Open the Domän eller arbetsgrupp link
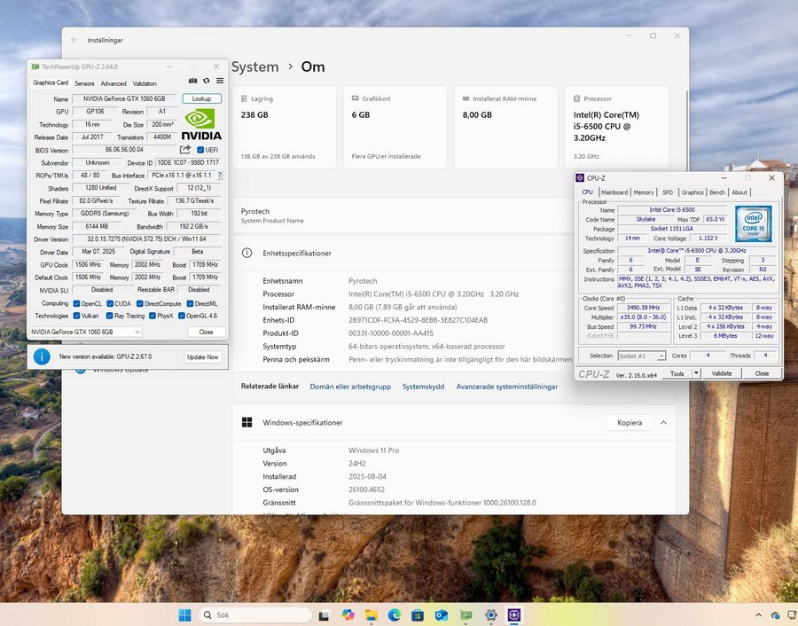This screenshot has width=798, height=626. (350, 387)
